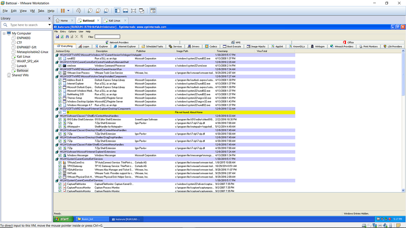This screenshot has height=228, width=406.
Task: Click illusion_bot taskbar button
Action: pyautogui.click(x=93, y=219)
